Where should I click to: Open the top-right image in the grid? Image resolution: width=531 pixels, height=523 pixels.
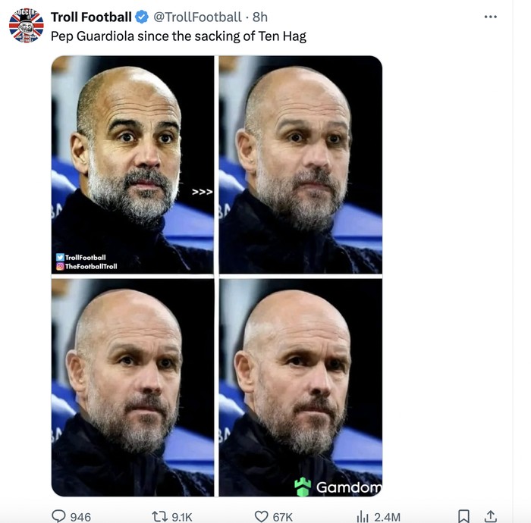300,164
